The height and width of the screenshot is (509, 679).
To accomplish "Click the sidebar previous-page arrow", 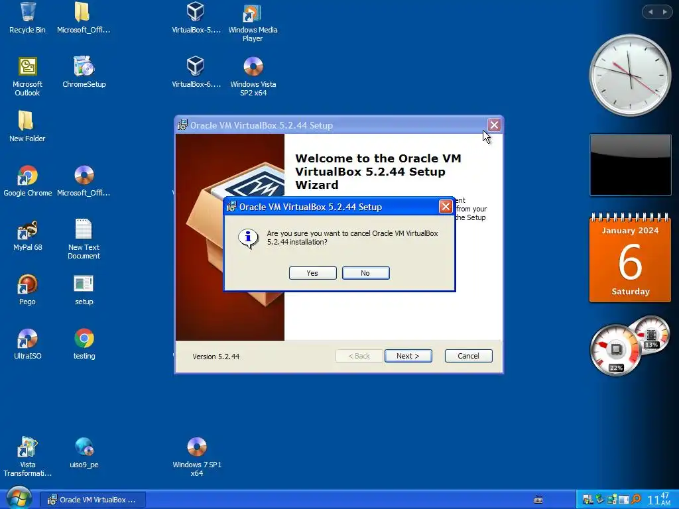I will pyautogui.click(x=650, y=12).
